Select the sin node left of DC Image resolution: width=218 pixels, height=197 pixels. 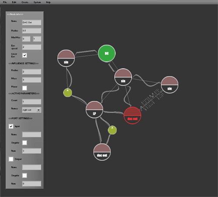pos(66,58)
